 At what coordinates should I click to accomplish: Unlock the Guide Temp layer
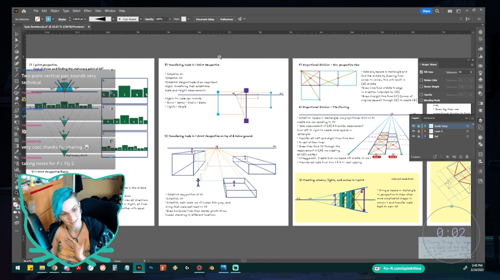pyautogui.click(x=418, y=126)
